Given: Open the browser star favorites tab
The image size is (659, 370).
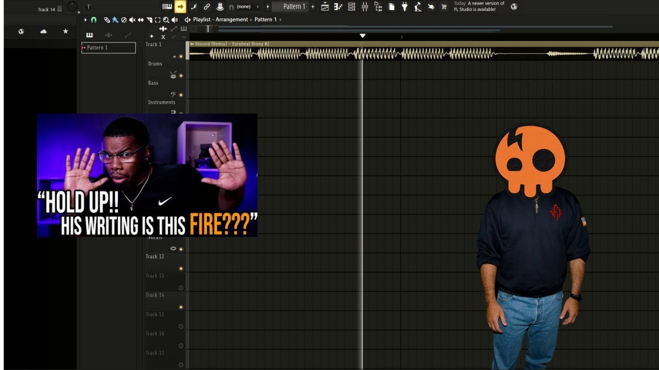Looking at the screenshot, I should (65, 31).
